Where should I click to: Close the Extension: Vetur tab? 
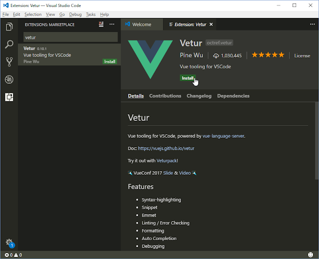click(211, 24)
